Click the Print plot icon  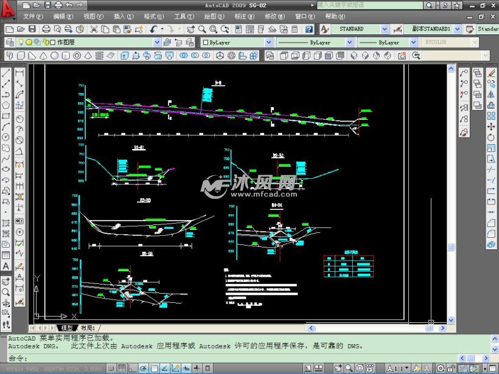point(46,29)
